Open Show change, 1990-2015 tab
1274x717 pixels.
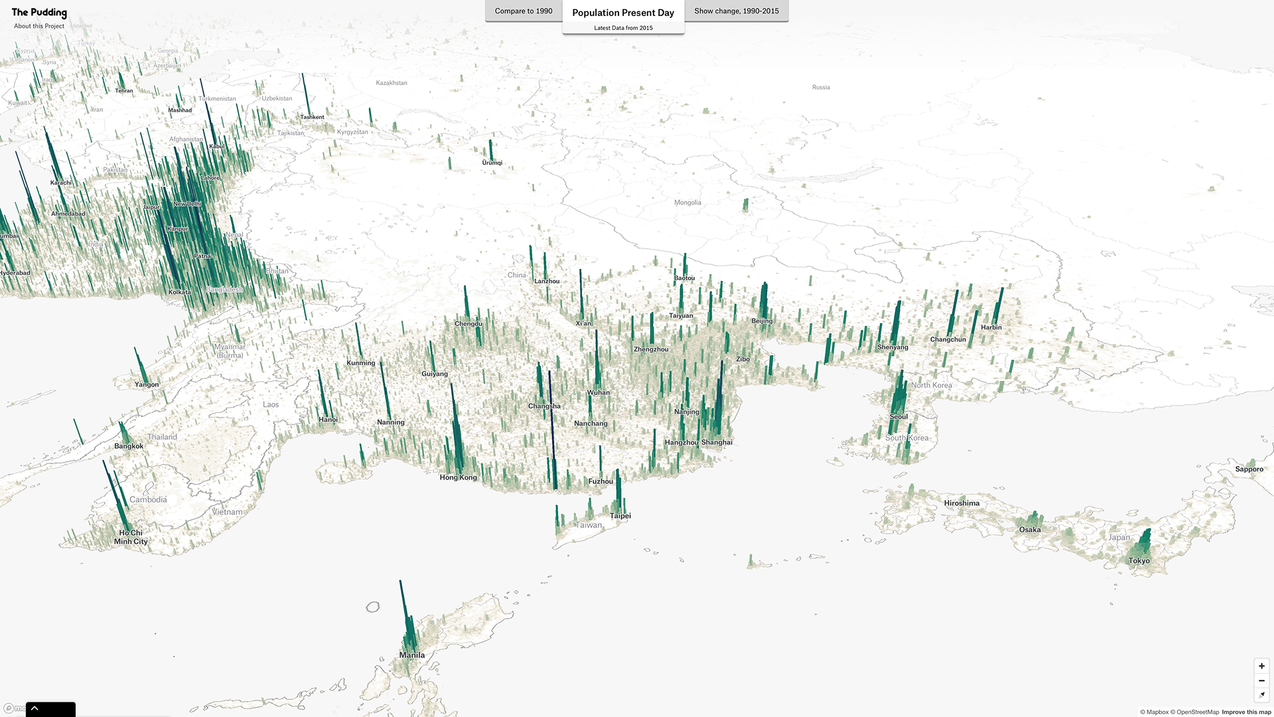click(737, 11)
